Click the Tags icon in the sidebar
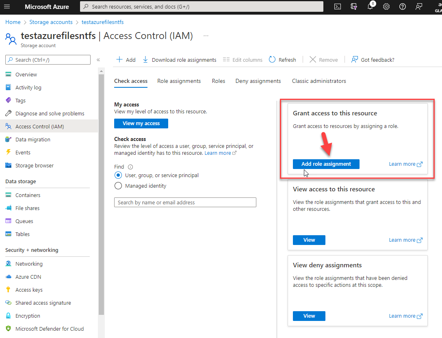442x338 pixels. (x=9, y=100)
